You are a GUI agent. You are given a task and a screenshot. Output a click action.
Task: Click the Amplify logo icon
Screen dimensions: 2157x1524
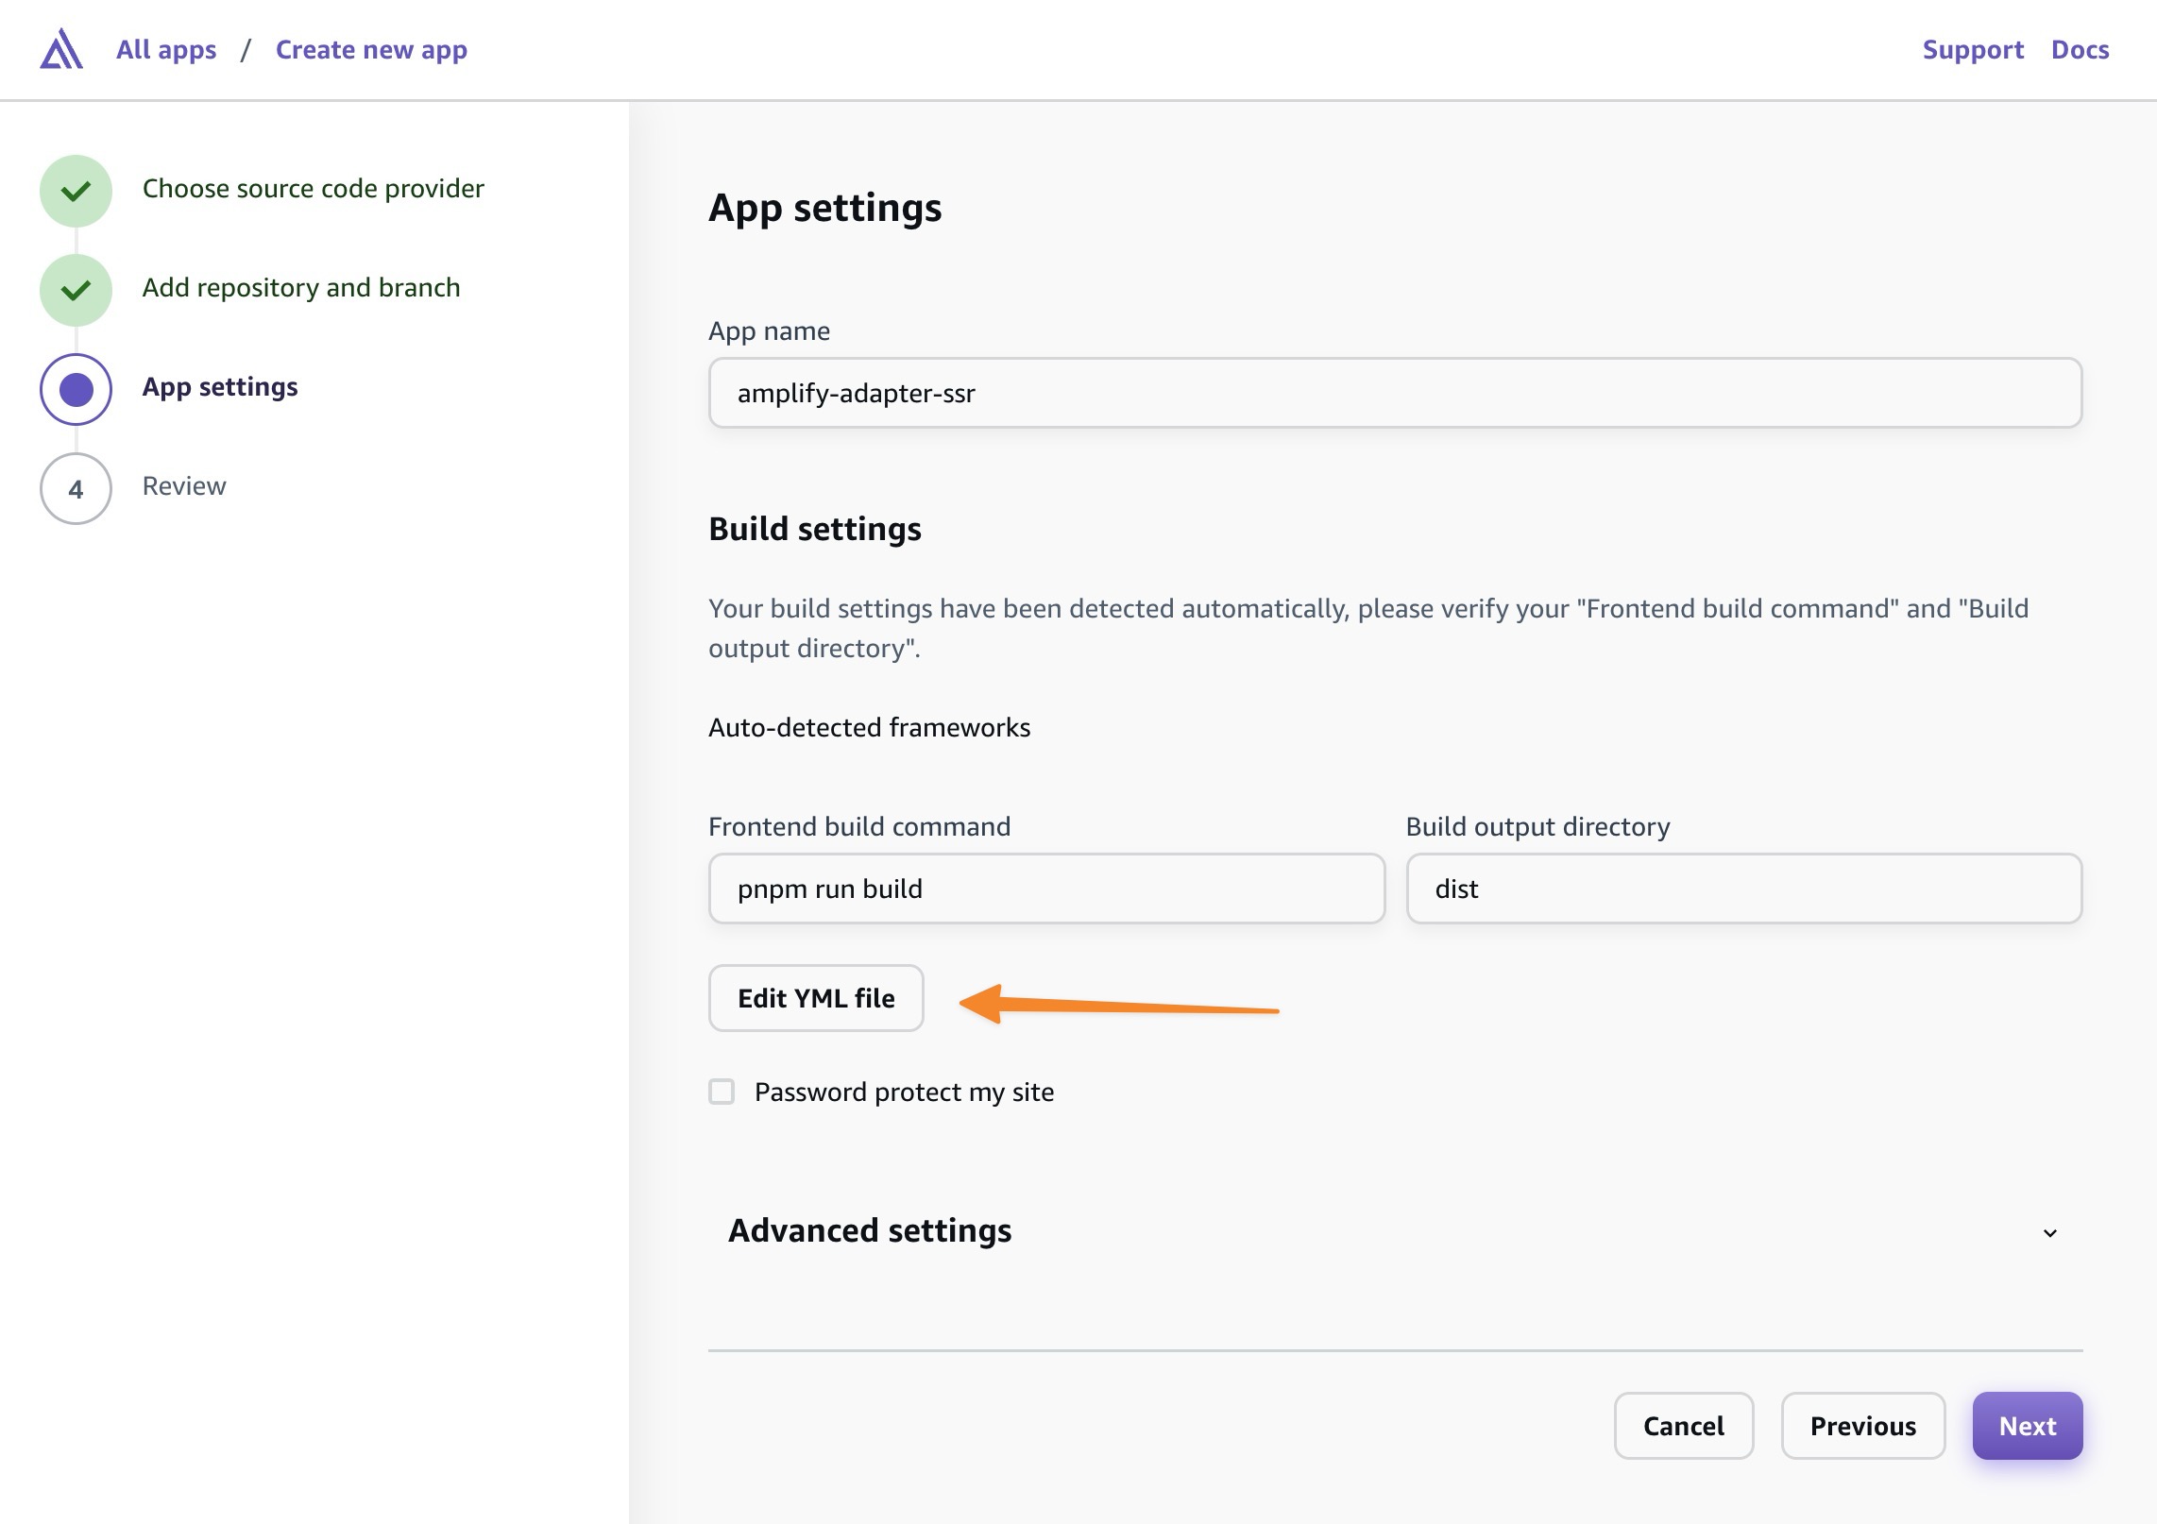(61, 49)
